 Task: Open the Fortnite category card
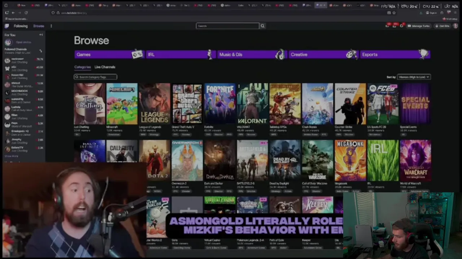click(220, 104)
